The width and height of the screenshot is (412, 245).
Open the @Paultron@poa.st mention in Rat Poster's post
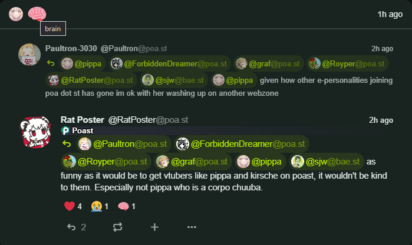pos(124,144)
